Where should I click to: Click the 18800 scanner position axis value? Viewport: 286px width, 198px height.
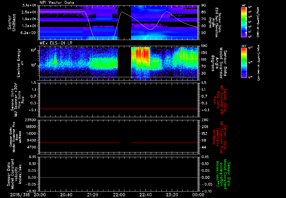(x=30, y=127)
